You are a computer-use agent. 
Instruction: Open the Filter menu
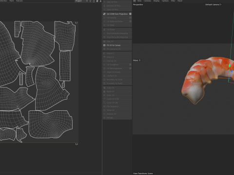point(173,1)
